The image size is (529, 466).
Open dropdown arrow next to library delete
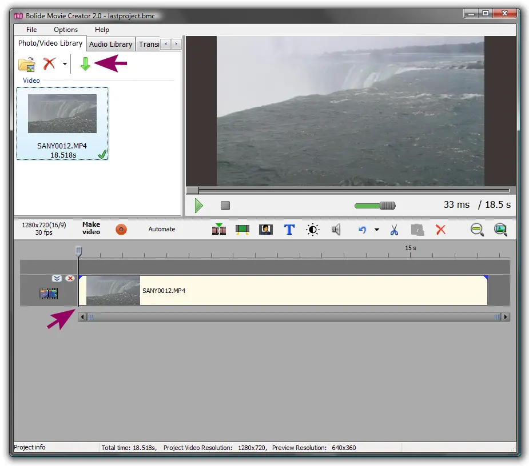[65, 64]
